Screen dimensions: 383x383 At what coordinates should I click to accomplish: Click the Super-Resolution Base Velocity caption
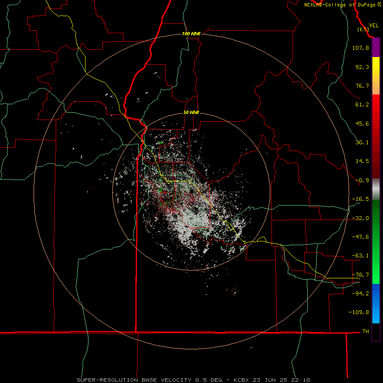point(193,380)
